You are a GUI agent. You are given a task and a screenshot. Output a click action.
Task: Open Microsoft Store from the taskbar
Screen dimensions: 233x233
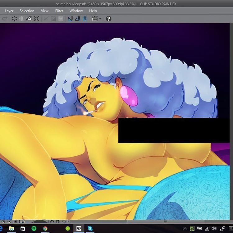[x=23, y=228]
